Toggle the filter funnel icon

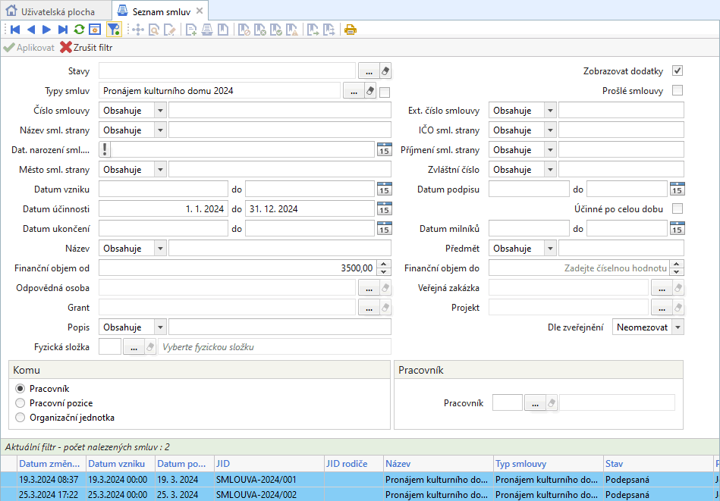pos(113,30)
